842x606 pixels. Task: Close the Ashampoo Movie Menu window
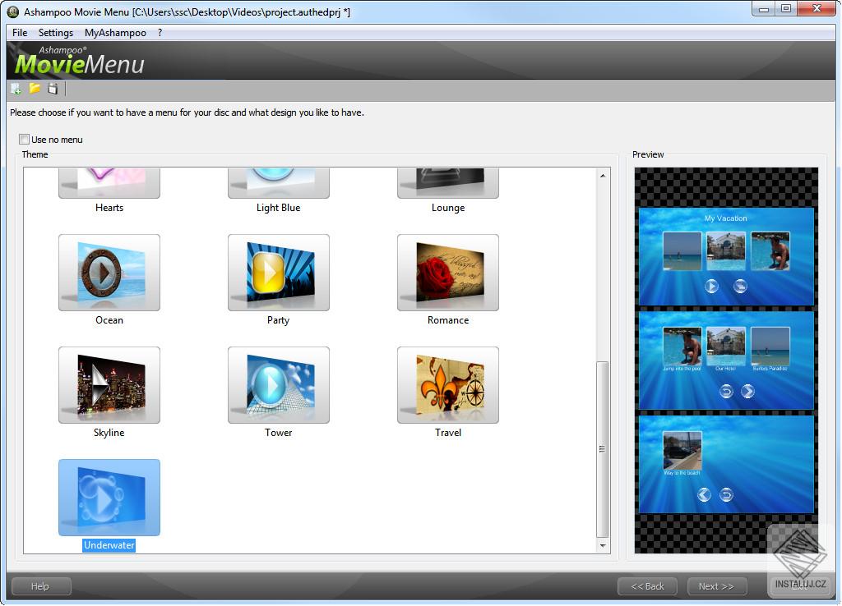click(x=817, y=8)
